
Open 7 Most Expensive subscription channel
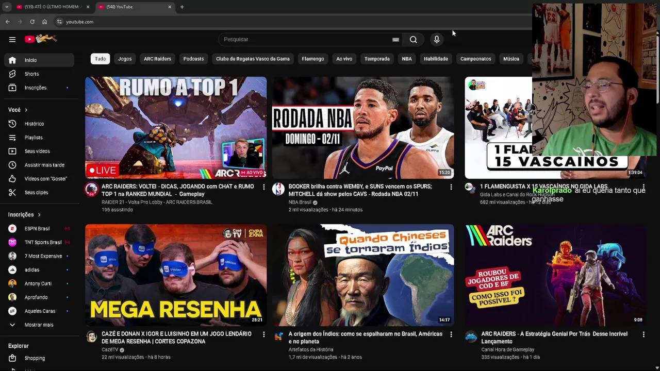(x=39, y=256)
